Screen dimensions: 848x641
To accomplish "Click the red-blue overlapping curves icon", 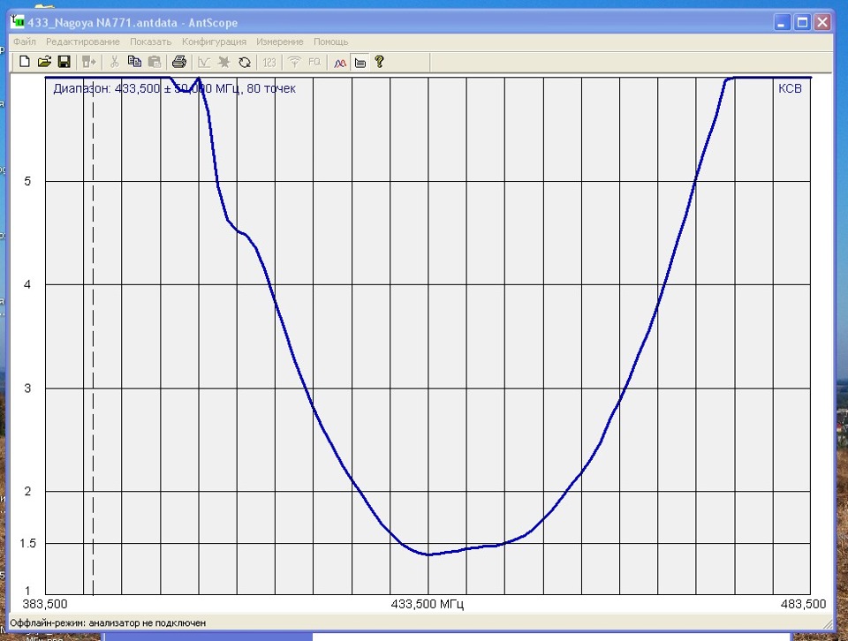I will 339,63.
